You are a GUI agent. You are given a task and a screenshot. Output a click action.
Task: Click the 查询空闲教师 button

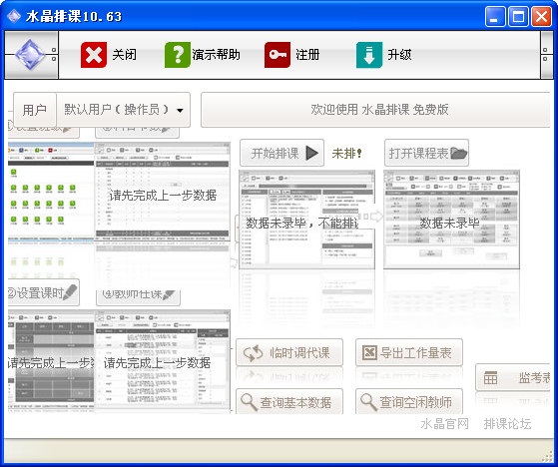tap(409, 402)
